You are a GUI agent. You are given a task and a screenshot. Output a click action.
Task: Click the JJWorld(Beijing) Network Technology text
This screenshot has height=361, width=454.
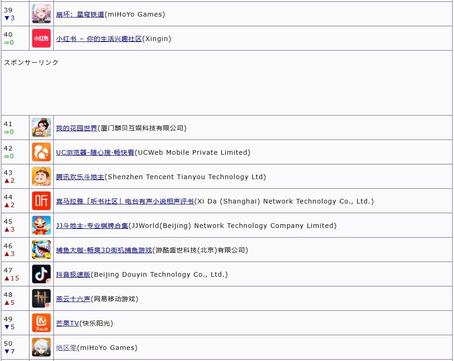click(232, 226)
